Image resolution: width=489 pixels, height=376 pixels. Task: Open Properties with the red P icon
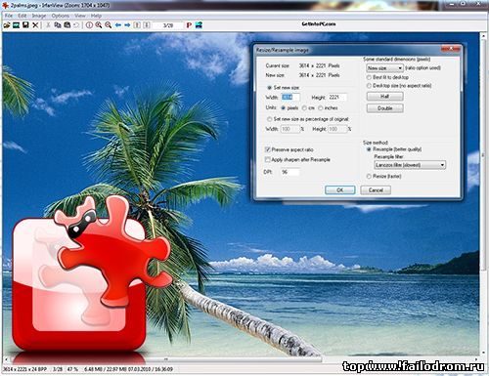pos(189,25)
